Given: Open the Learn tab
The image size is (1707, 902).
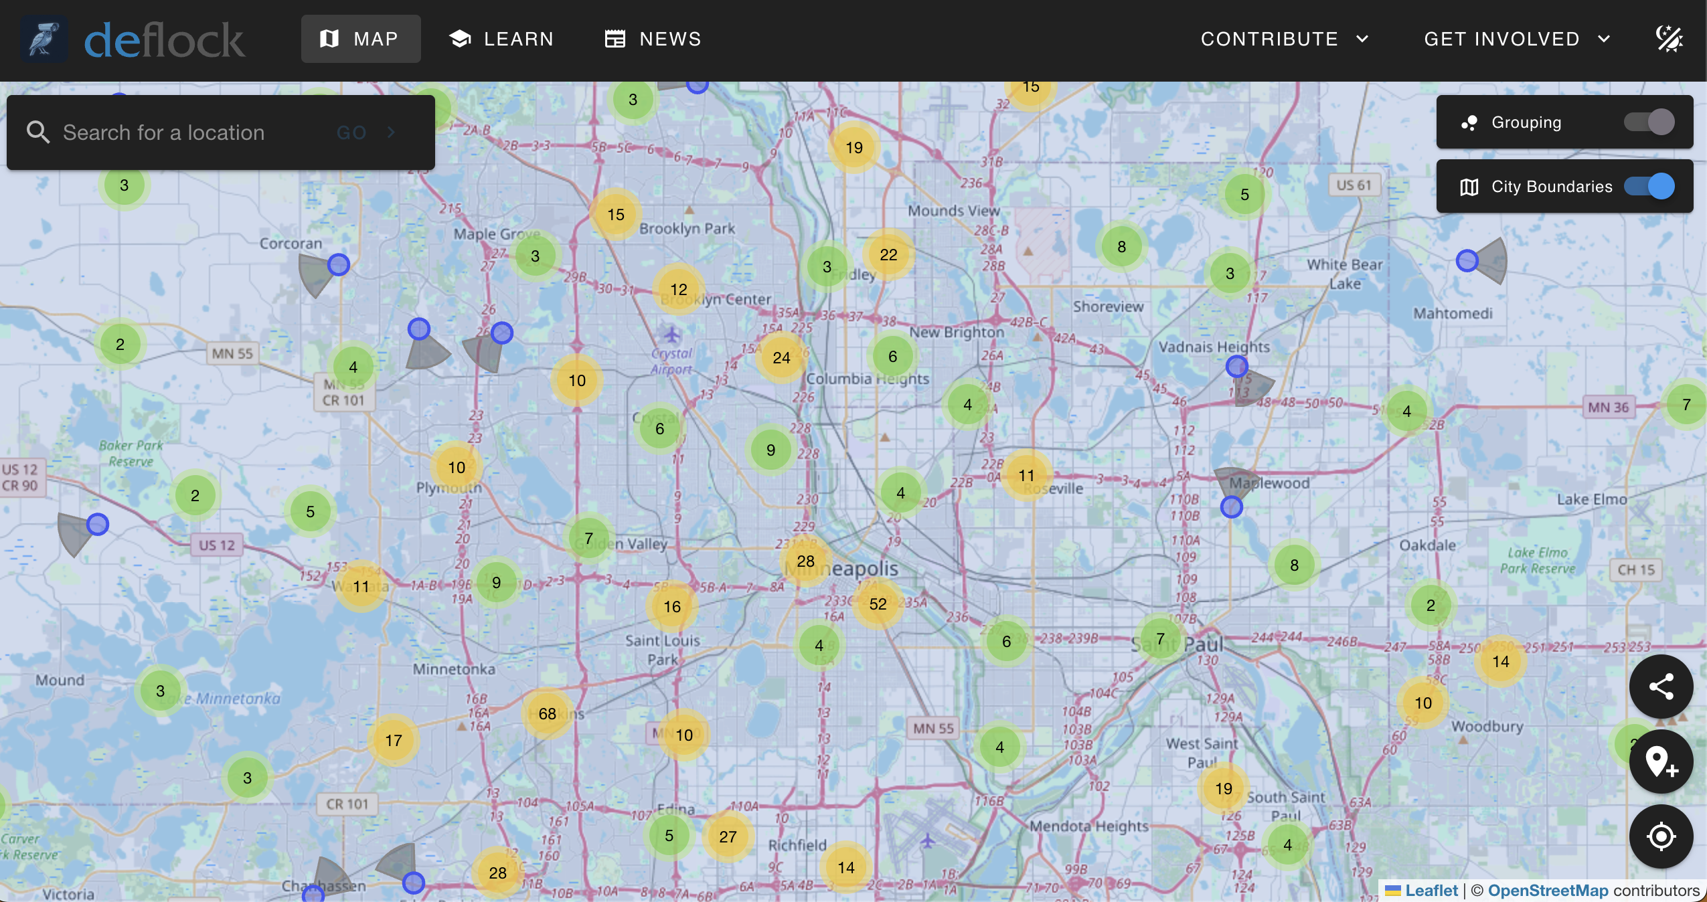Looking at the screenshot, I should click(501, 39).
